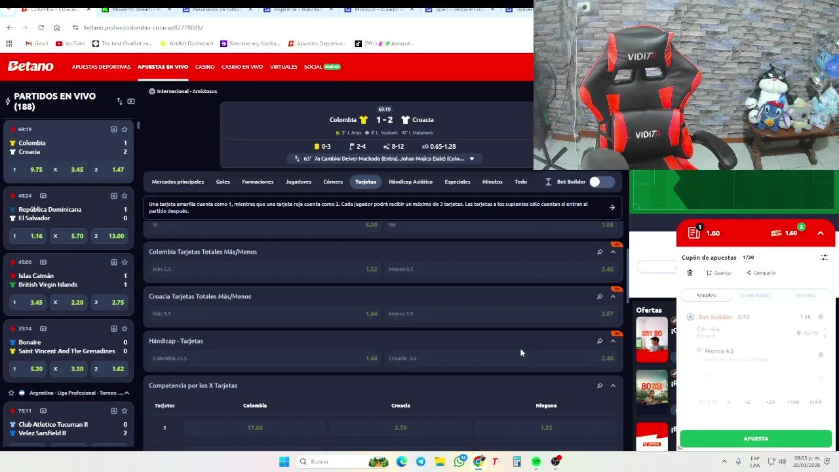Open Windows Start menu

point(284,462)
